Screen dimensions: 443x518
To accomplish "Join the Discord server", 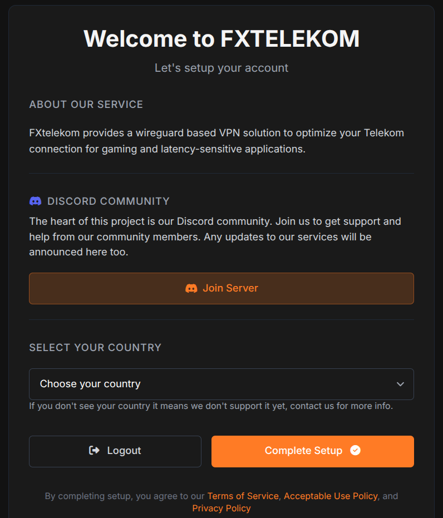I will click(x=221, y=288).
